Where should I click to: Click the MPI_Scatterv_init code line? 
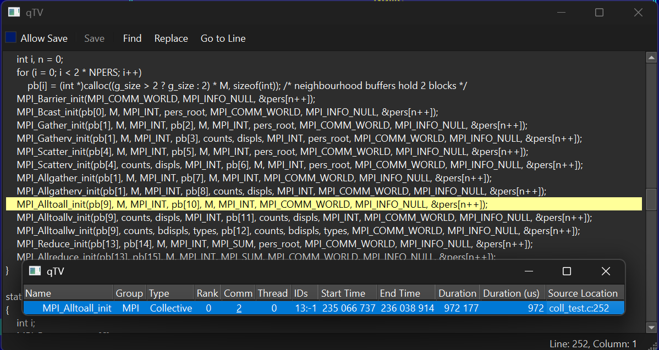300,165
